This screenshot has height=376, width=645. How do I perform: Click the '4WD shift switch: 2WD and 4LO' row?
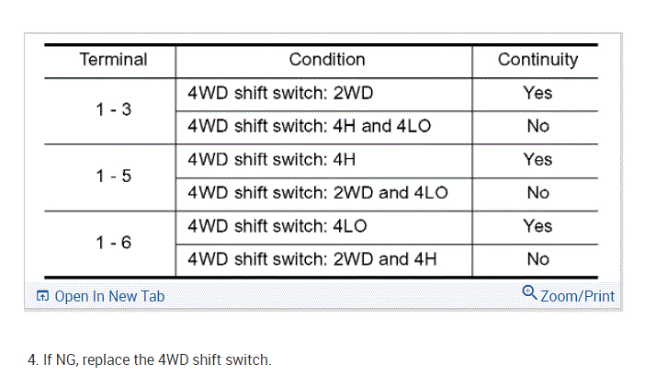317,193
